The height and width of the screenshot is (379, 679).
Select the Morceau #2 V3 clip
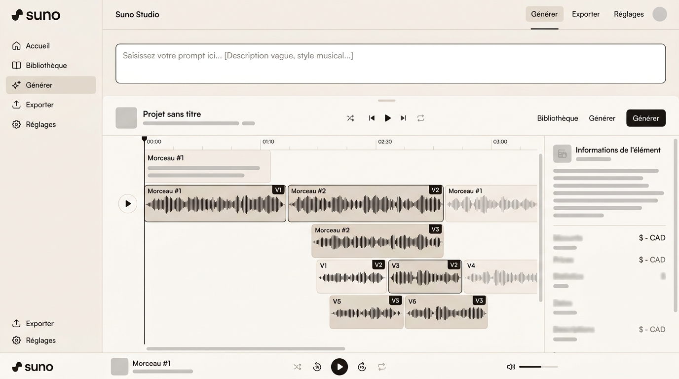click(x=377, y=241)
